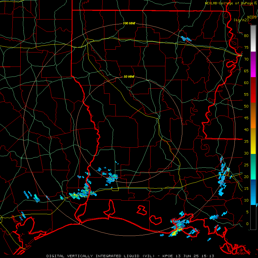Click the orange-brown segment of the color bar
The width and height of the screenshot is (258, 258).
coord(253,116)
